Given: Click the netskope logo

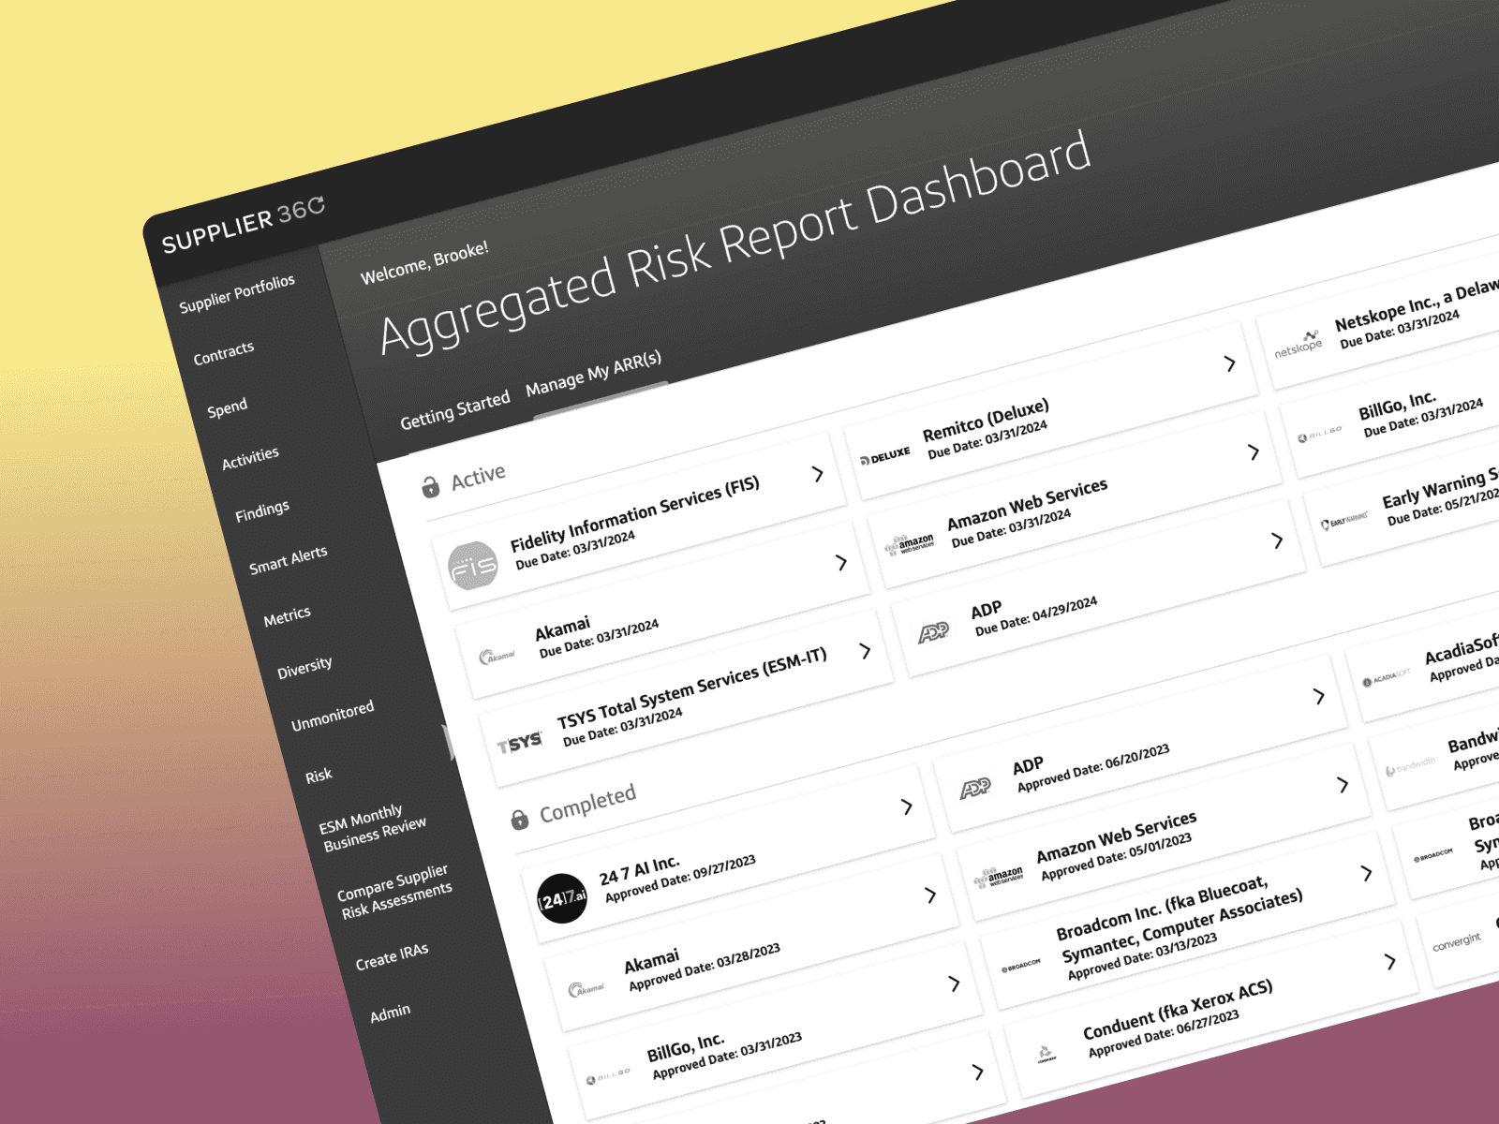Looking at the screenshot, I should coord(1299,346).
